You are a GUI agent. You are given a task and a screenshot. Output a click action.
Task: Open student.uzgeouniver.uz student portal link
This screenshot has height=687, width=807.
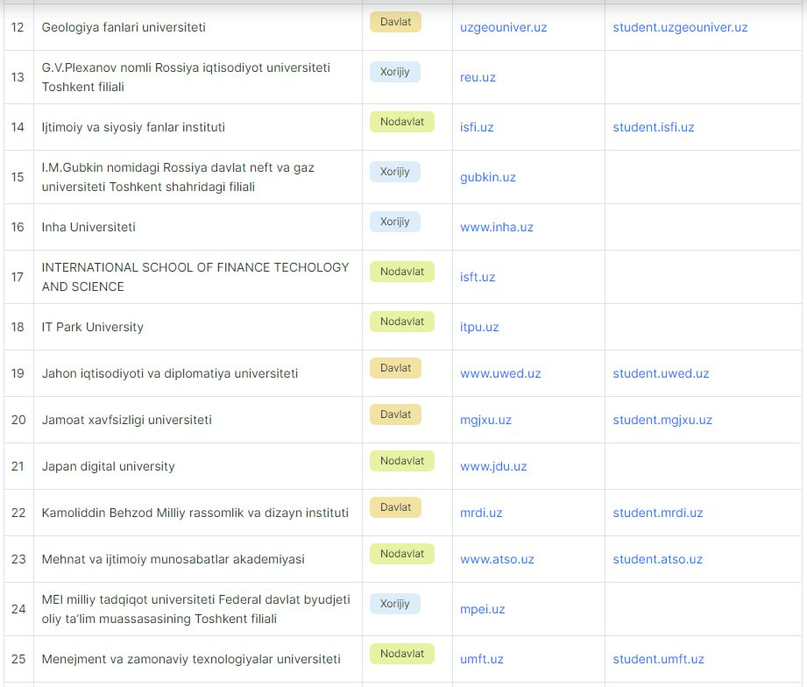tap(680, 27)
